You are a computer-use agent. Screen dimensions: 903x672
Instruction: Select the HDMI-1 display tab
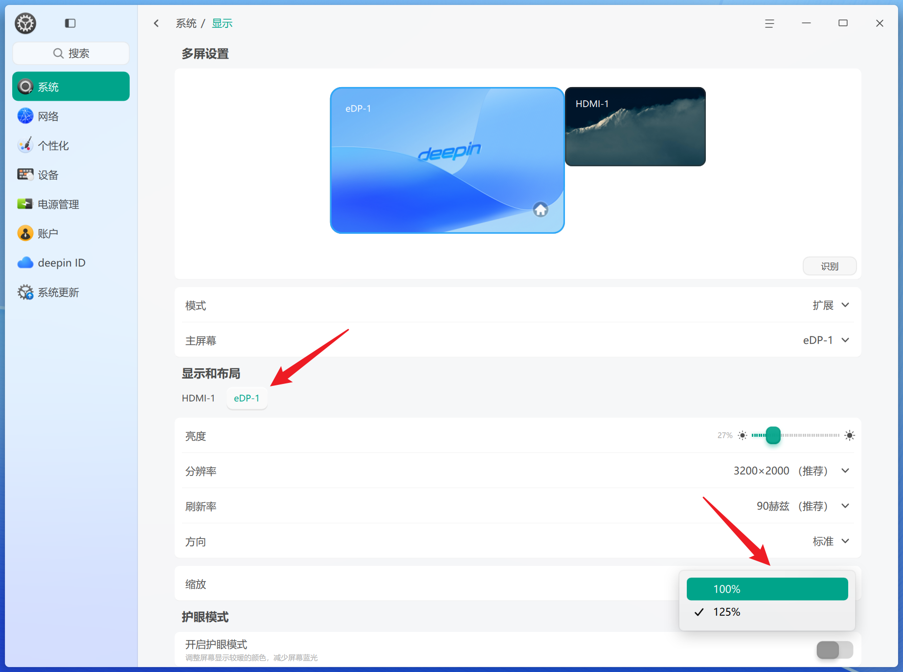point(198,398)
